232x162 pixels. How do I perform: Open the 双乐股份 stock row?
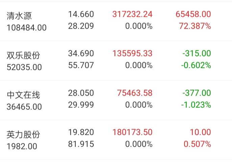[x=23, y=55]
